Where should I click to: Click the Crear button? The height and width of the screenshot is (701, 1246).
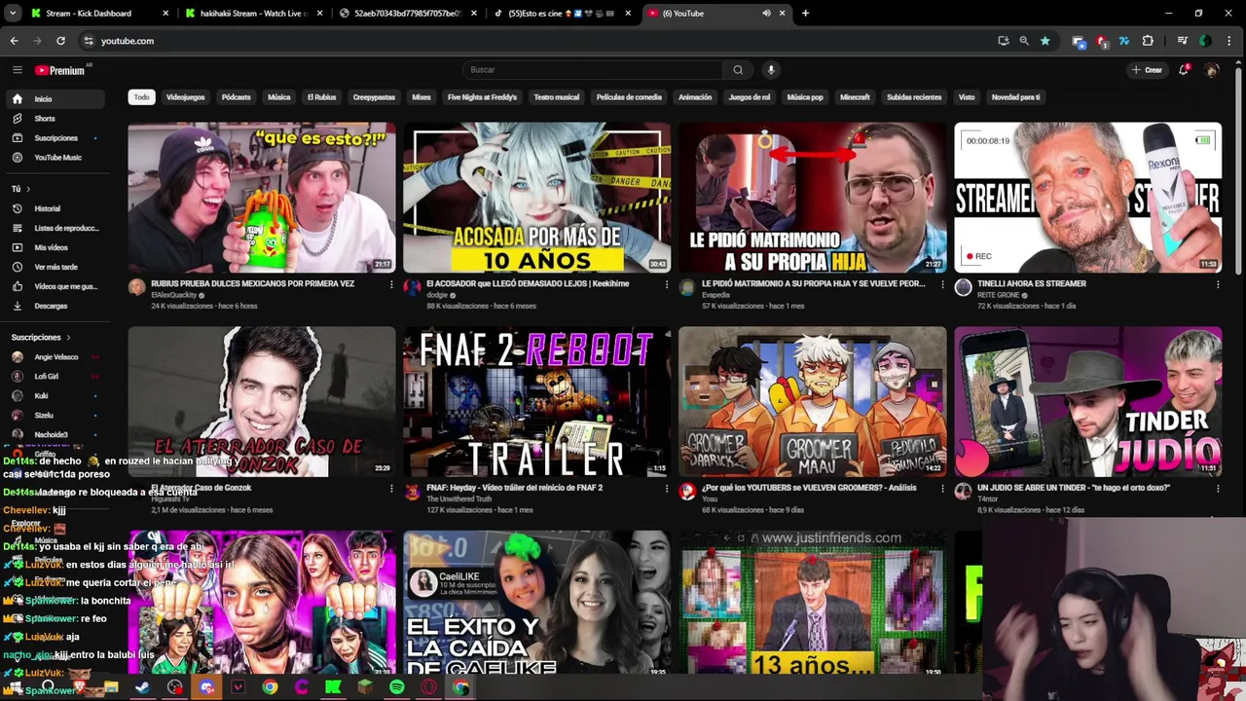1147,70
